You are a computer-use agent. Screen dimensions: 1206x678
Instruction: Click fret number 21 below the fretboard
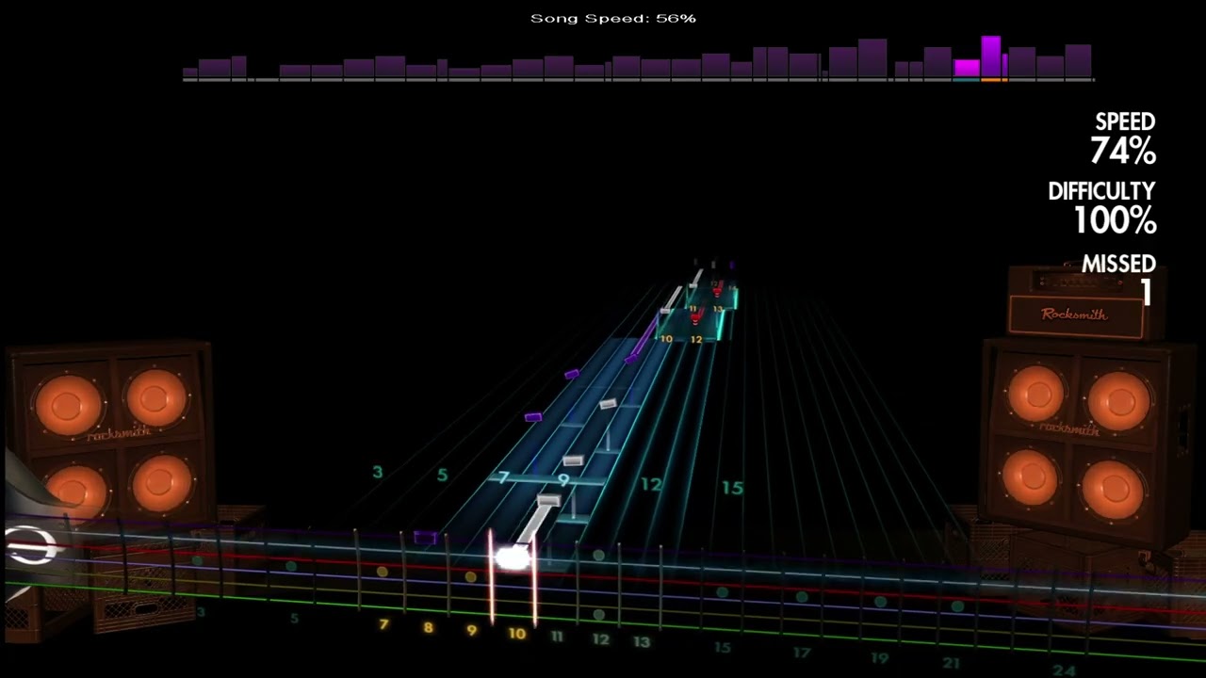[x=952, y=664]
